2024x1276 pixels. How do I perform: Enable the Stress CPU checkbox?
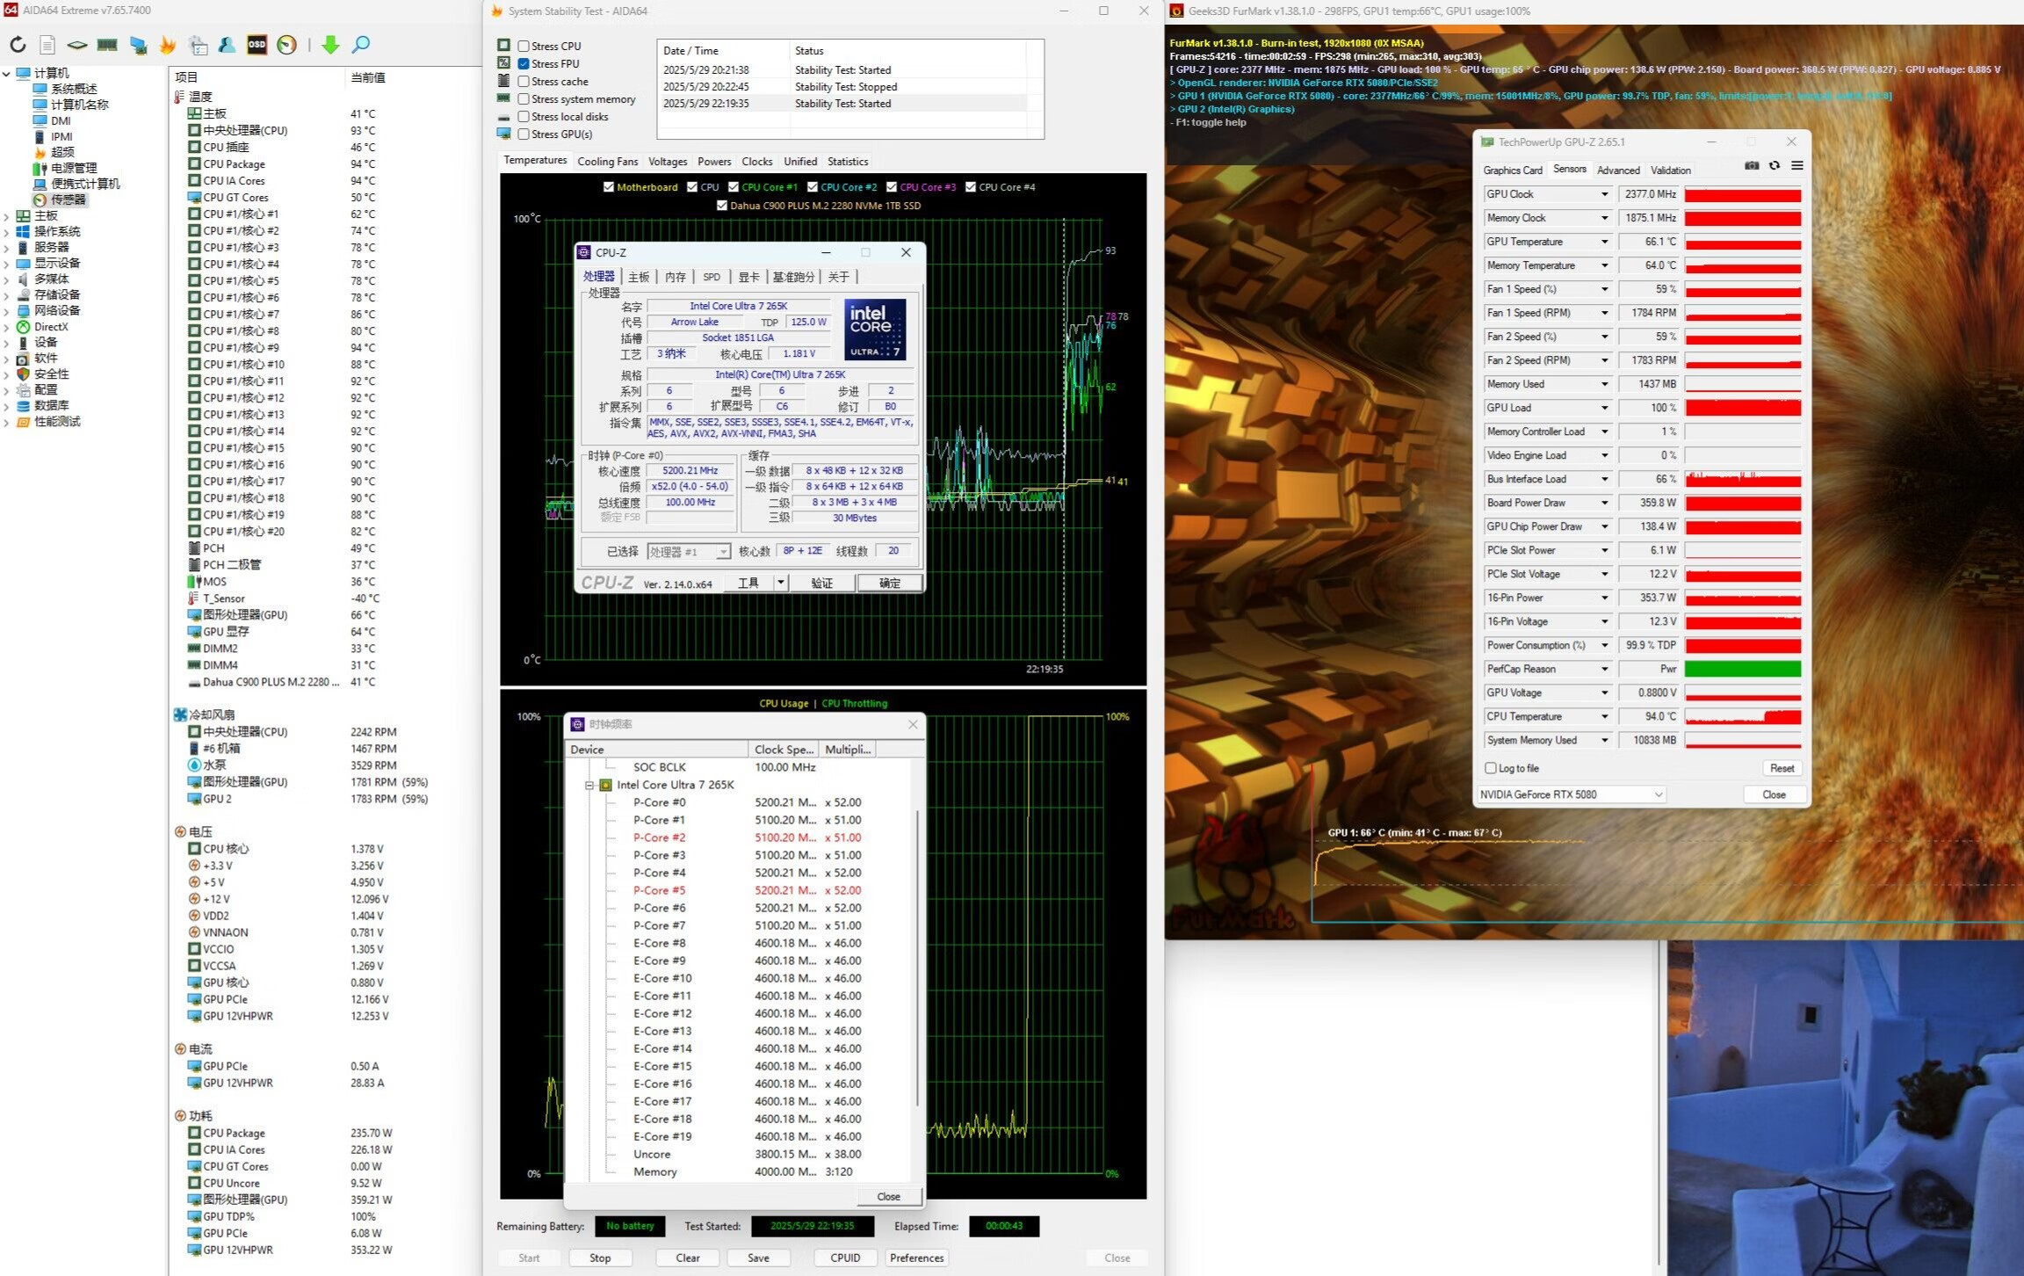coord(524,46)
